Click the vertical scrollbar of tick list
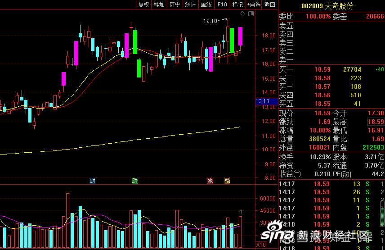The image size is (385, 250). [382, 214]
